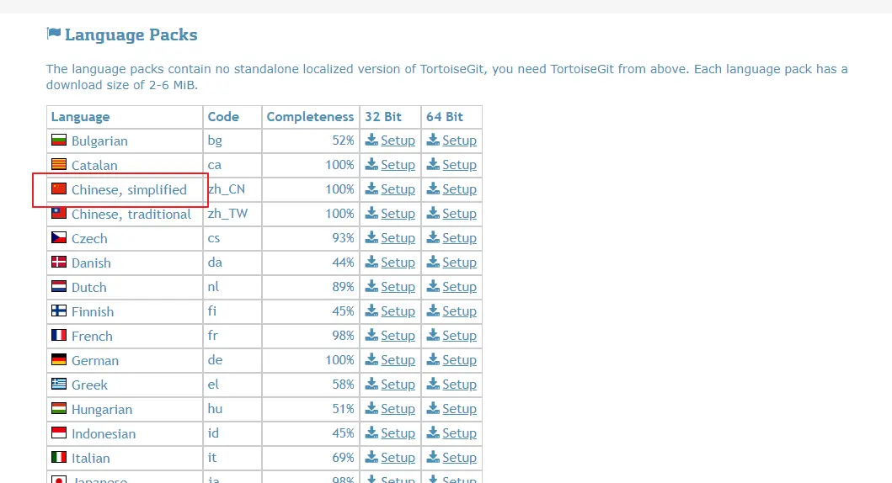Click the Indonesian language name
Image resolution: width=892 pixels, height=483 pixels.
[104, 433]
